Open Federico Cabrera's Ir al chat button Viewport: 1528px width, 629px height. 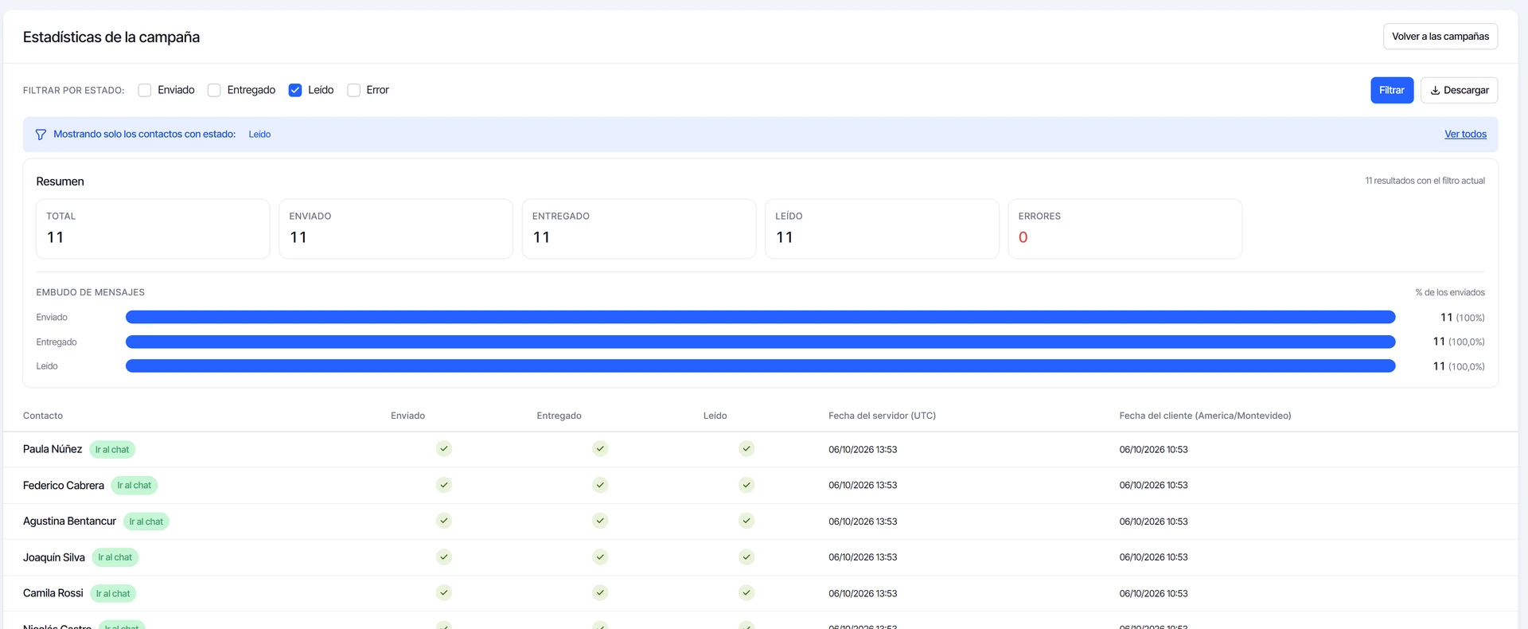(x=134, y=486)
